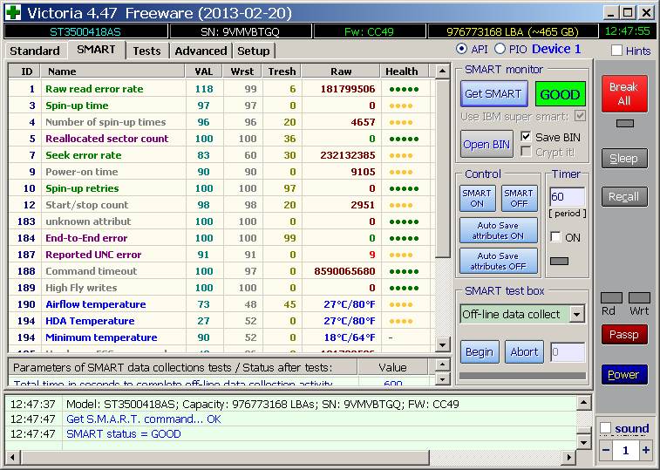Click the log horizontal scroll right arrow
This screenshot has height=470, width=660.
click(568, 457)
